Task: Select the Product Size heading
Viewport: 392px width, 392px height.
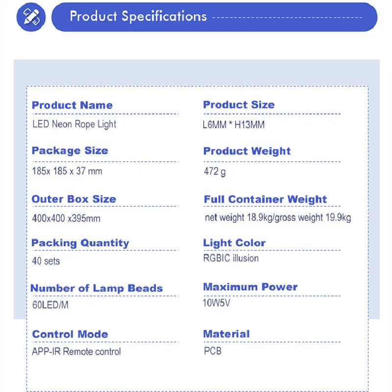Action: [239, 105]
